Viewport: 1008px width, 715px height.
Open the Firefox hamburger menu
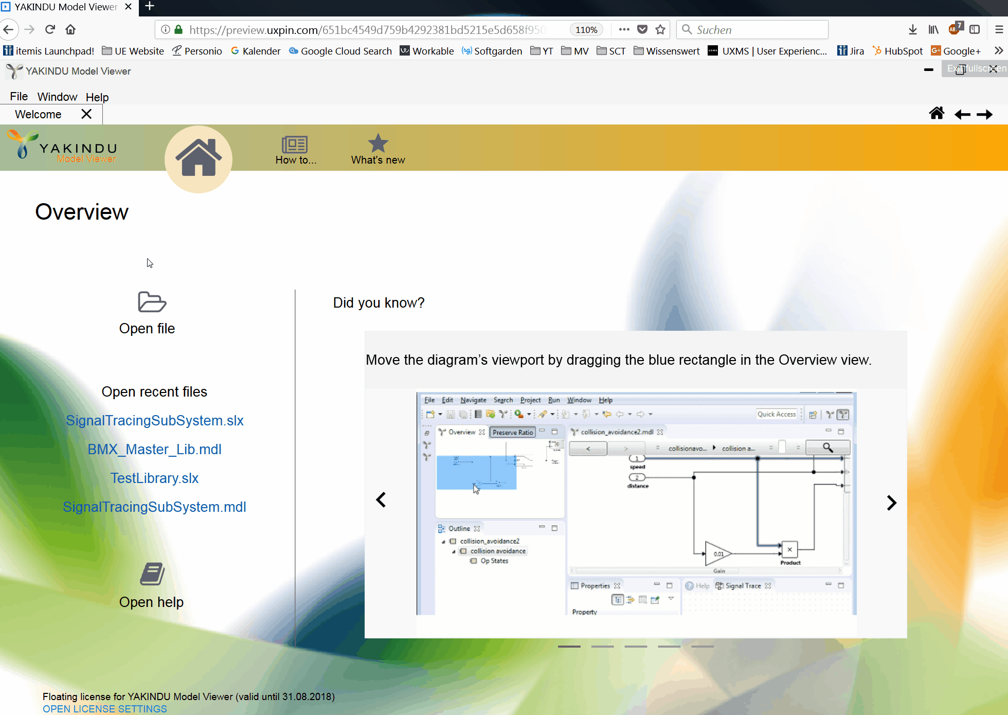(999, 30)
